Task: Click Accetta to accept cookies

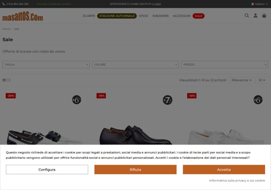Action: (x=224, y=170)
